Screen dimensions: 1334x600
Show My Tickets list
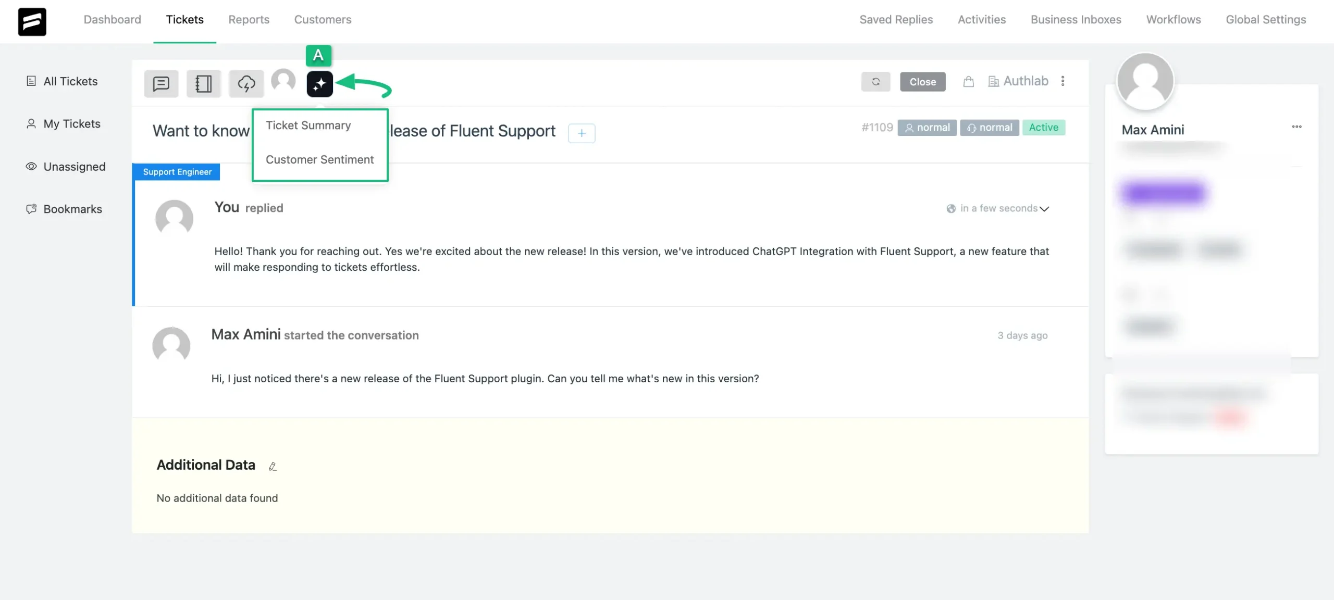coord(72,123)
